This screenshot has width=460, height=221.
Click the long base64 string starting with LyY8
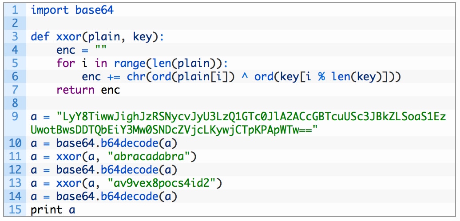(x=238, y=123)
